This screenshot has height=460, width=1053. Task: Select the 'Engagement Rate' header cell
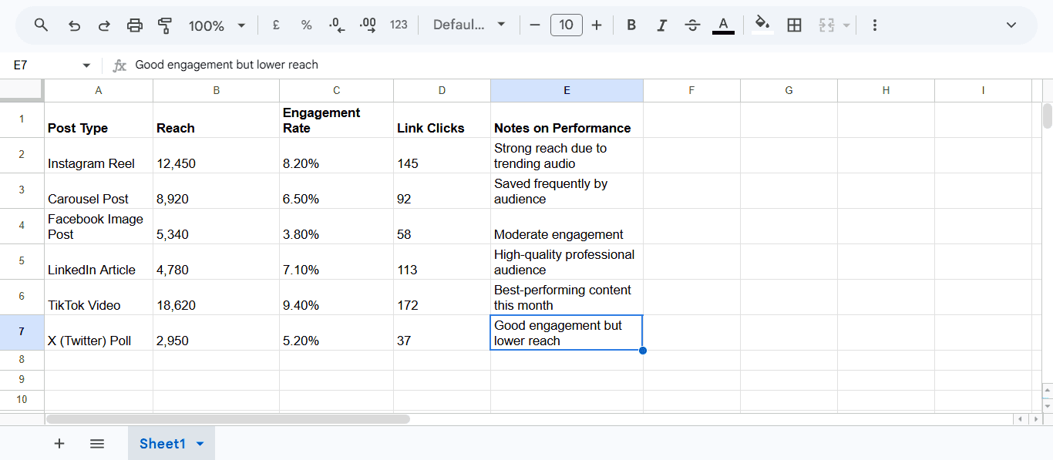point(337,120)
